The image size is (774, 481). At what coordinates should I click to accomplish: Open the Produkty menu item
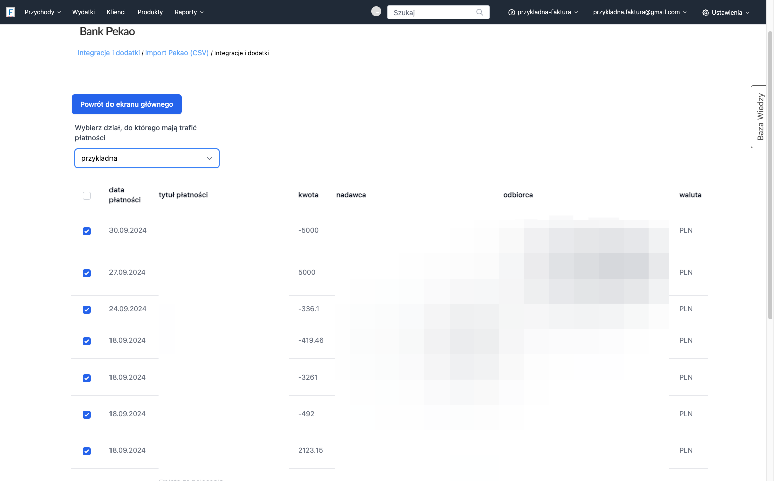click(150, 12)
